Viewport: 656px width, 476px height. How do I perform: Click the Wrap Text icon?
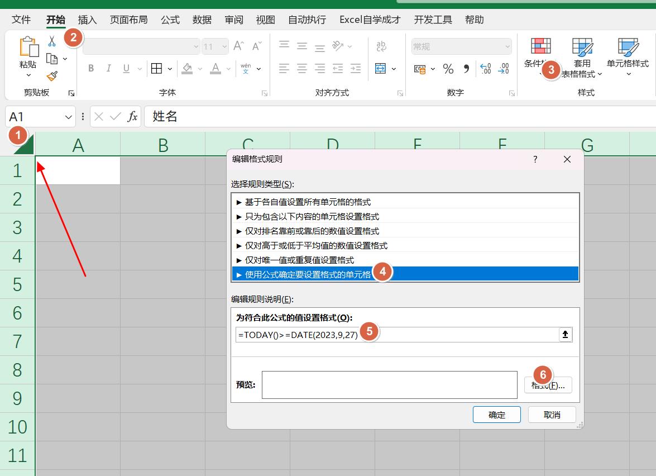tap(381, 46)
